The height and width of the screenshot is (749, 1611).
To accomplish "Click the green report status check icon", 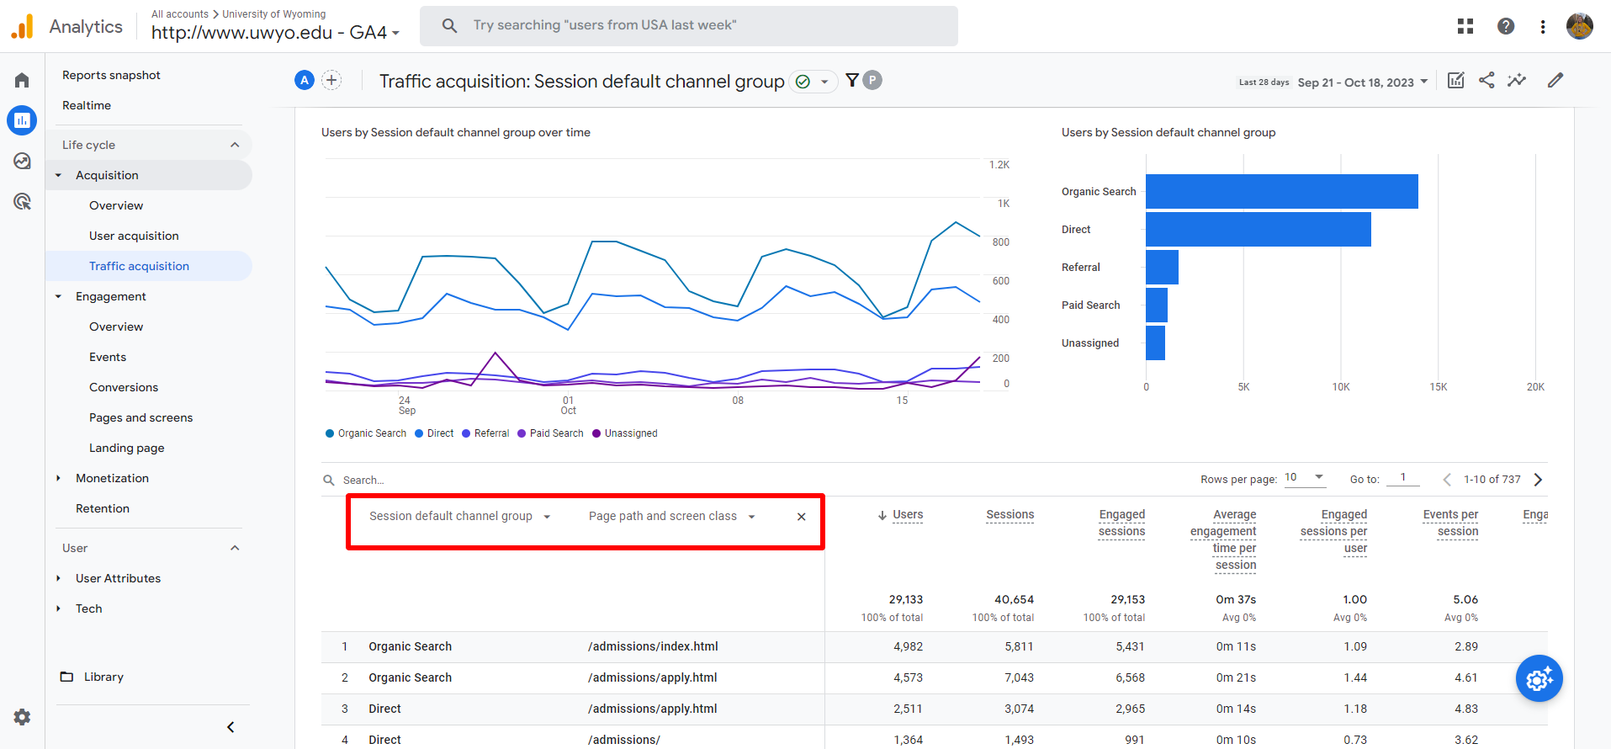I will pyautogui.click(x=803, y=82).
